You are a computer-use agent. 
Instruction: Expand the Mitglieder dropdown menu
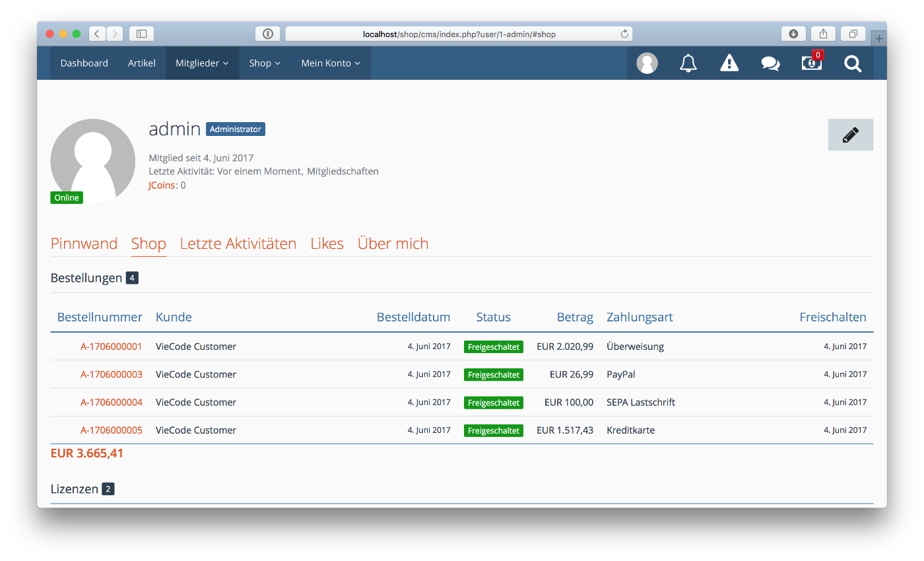202,63
